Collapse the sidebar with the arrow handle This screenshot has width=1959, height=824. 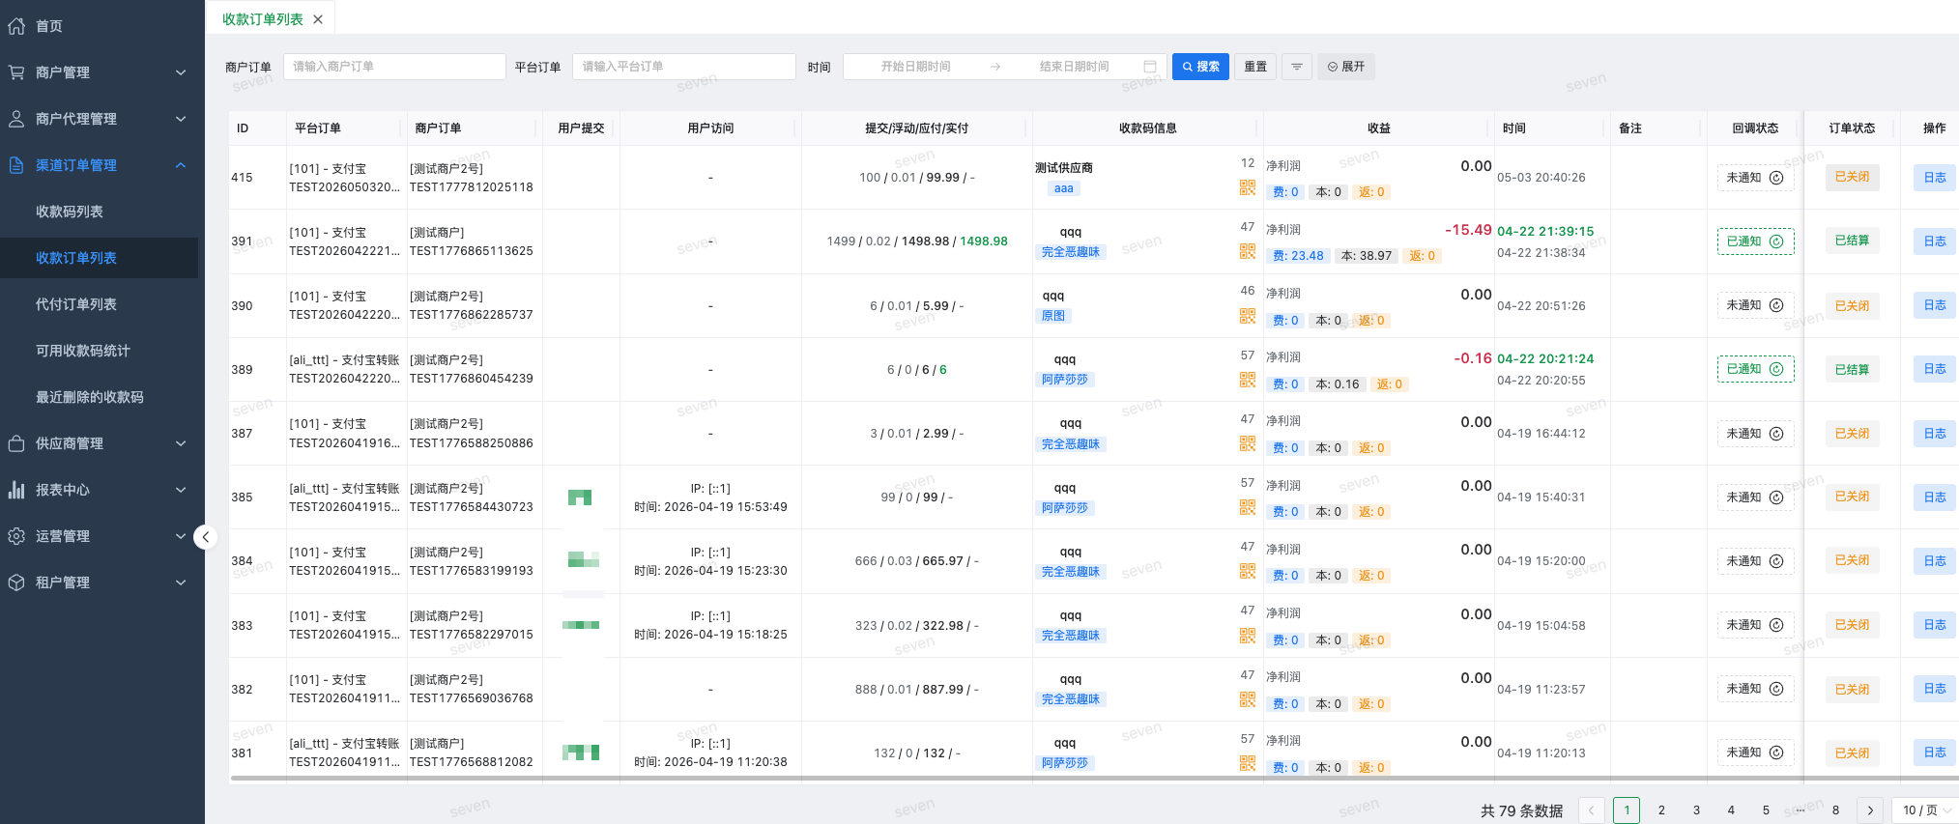(205, 537)
